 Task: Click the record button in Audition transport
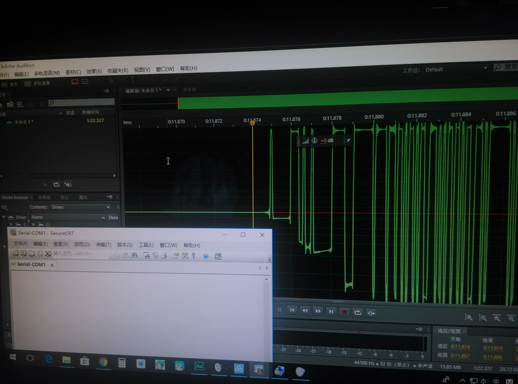coord(344,312)
